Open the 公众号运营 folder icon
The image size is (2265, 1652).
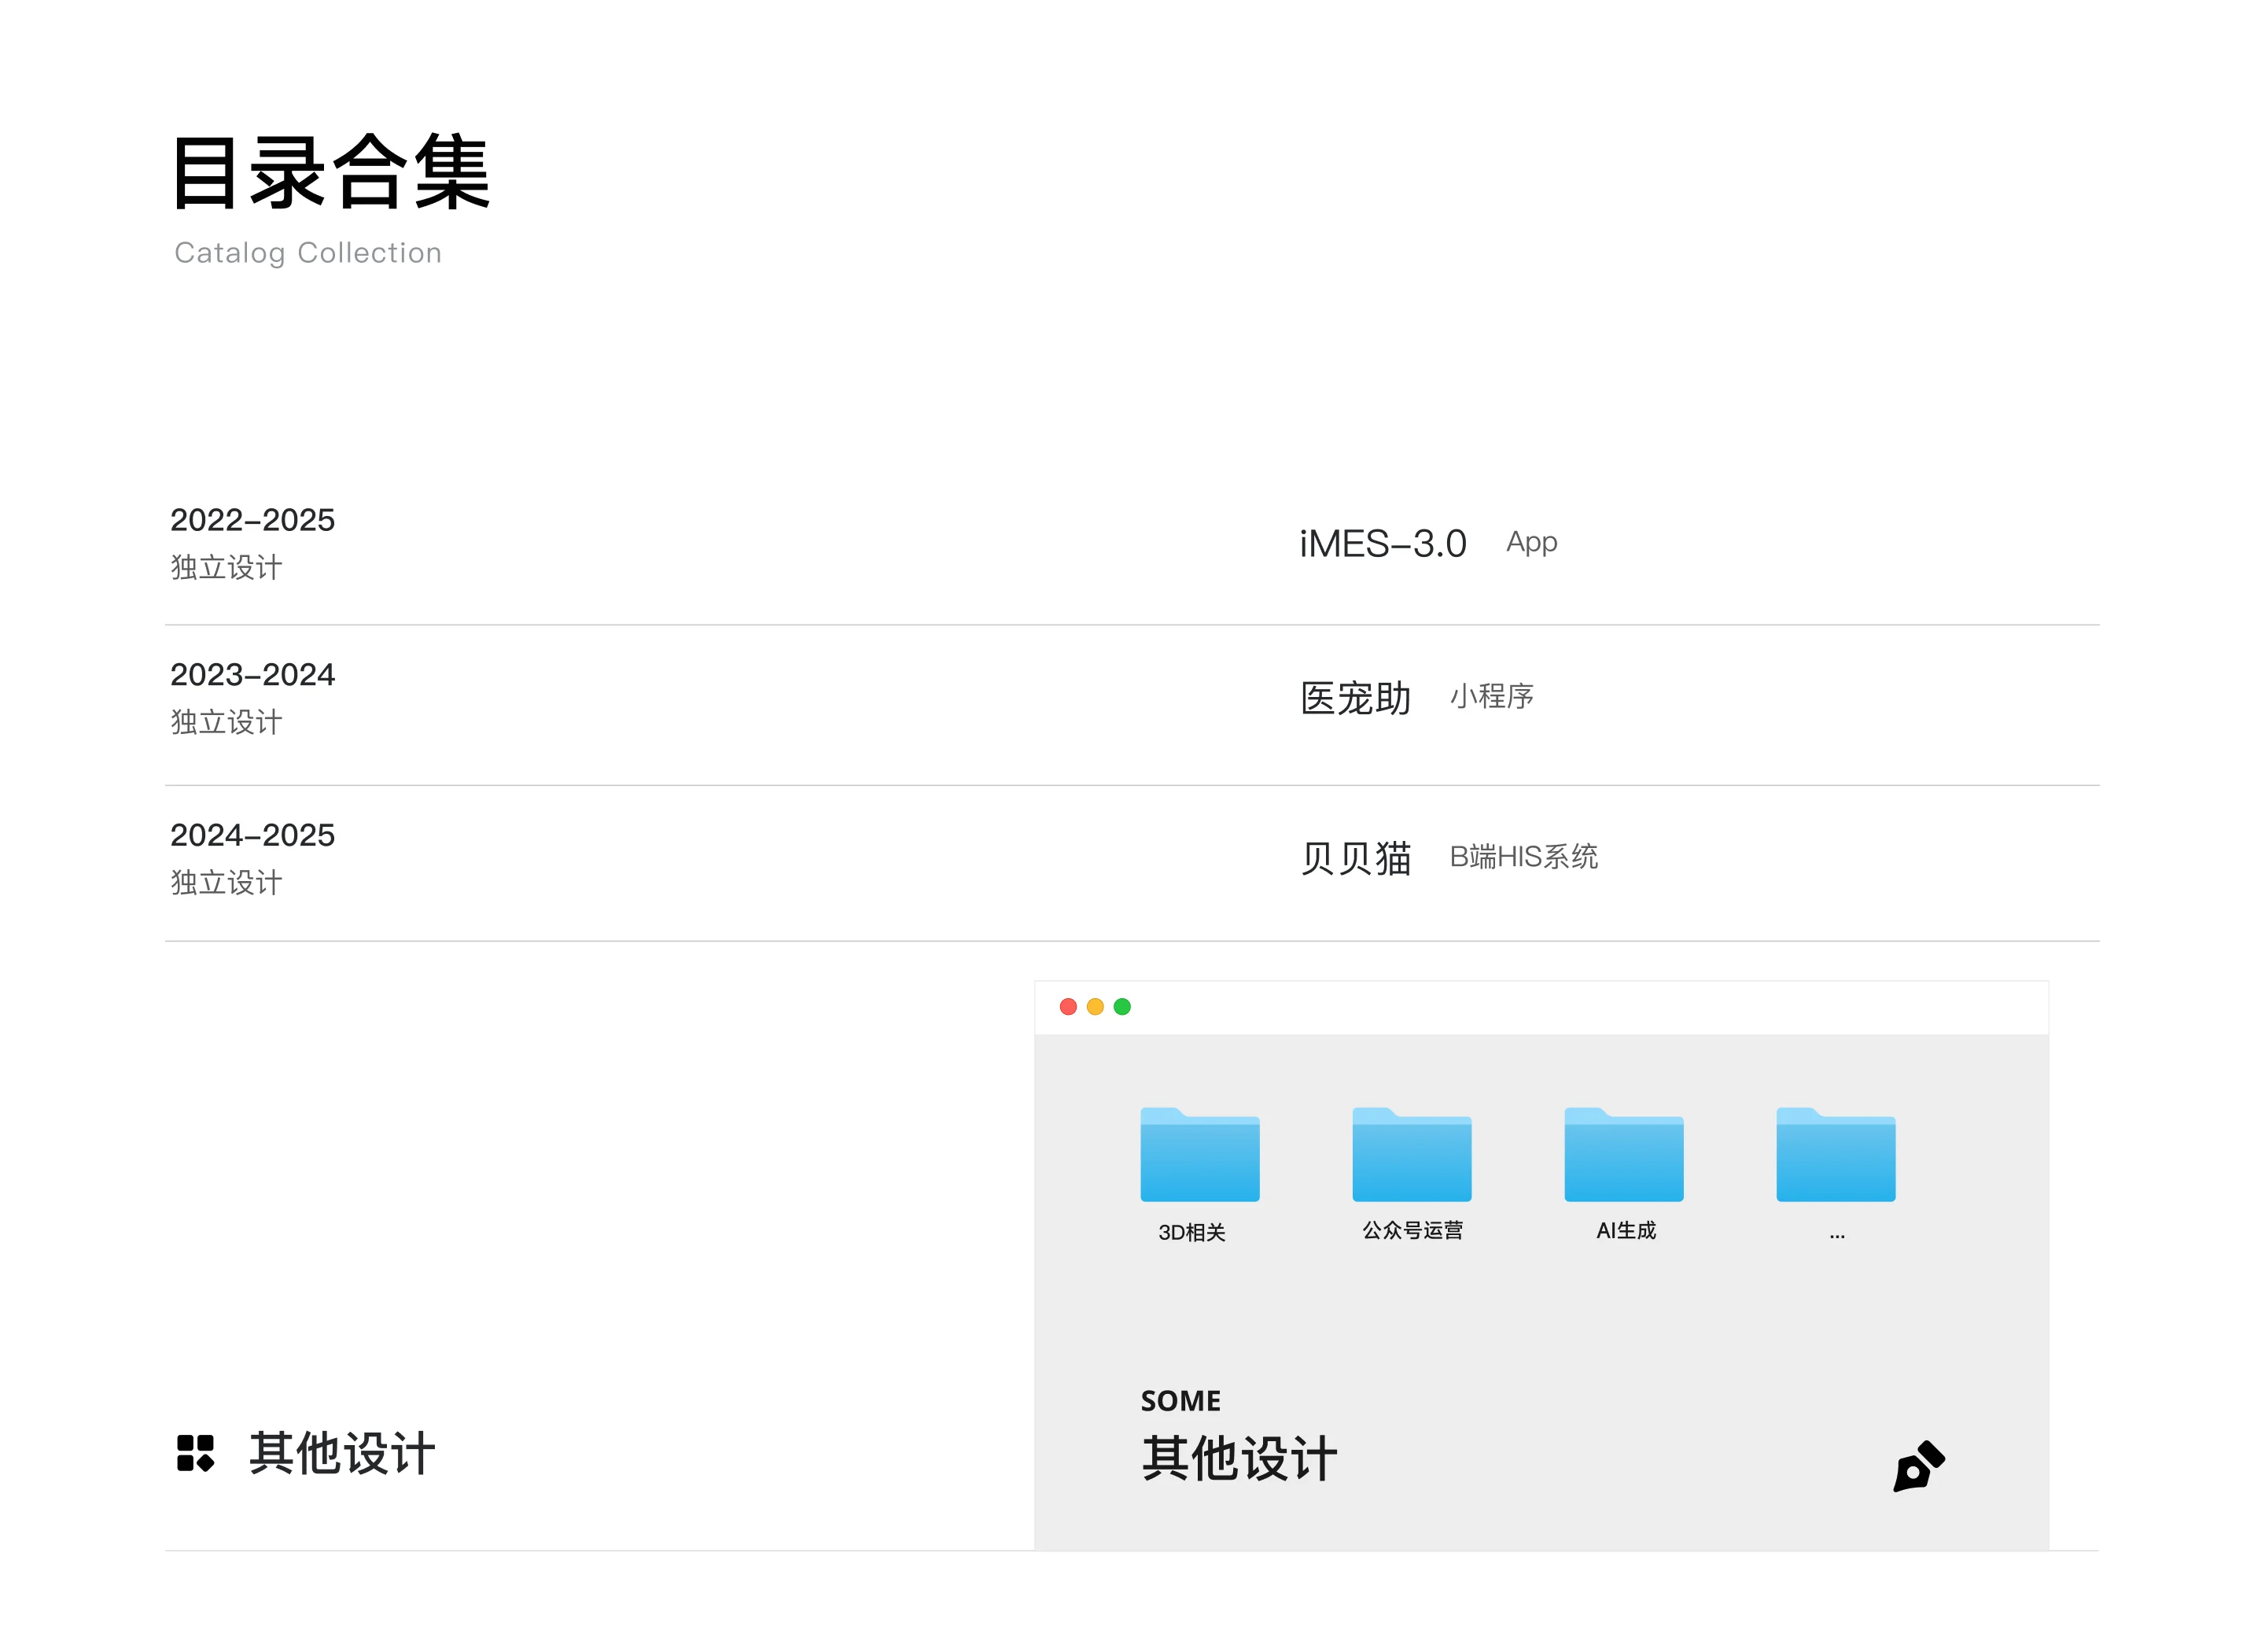(x=1412, y=1155)
